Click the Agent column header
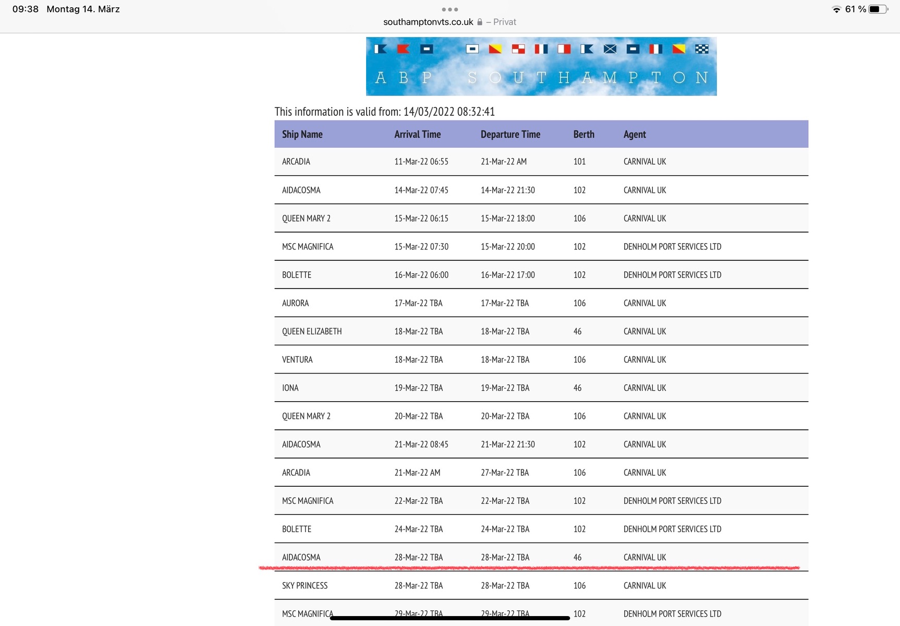The image size is (900, 626). click(x=634, y=134)
